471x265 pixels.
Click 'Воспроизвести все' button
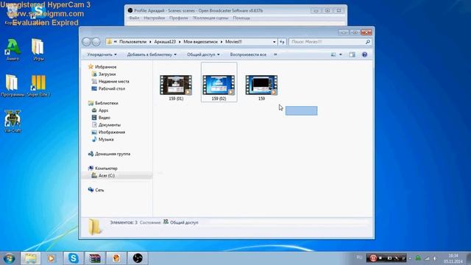pyautogui.click(x=248, y=54)
